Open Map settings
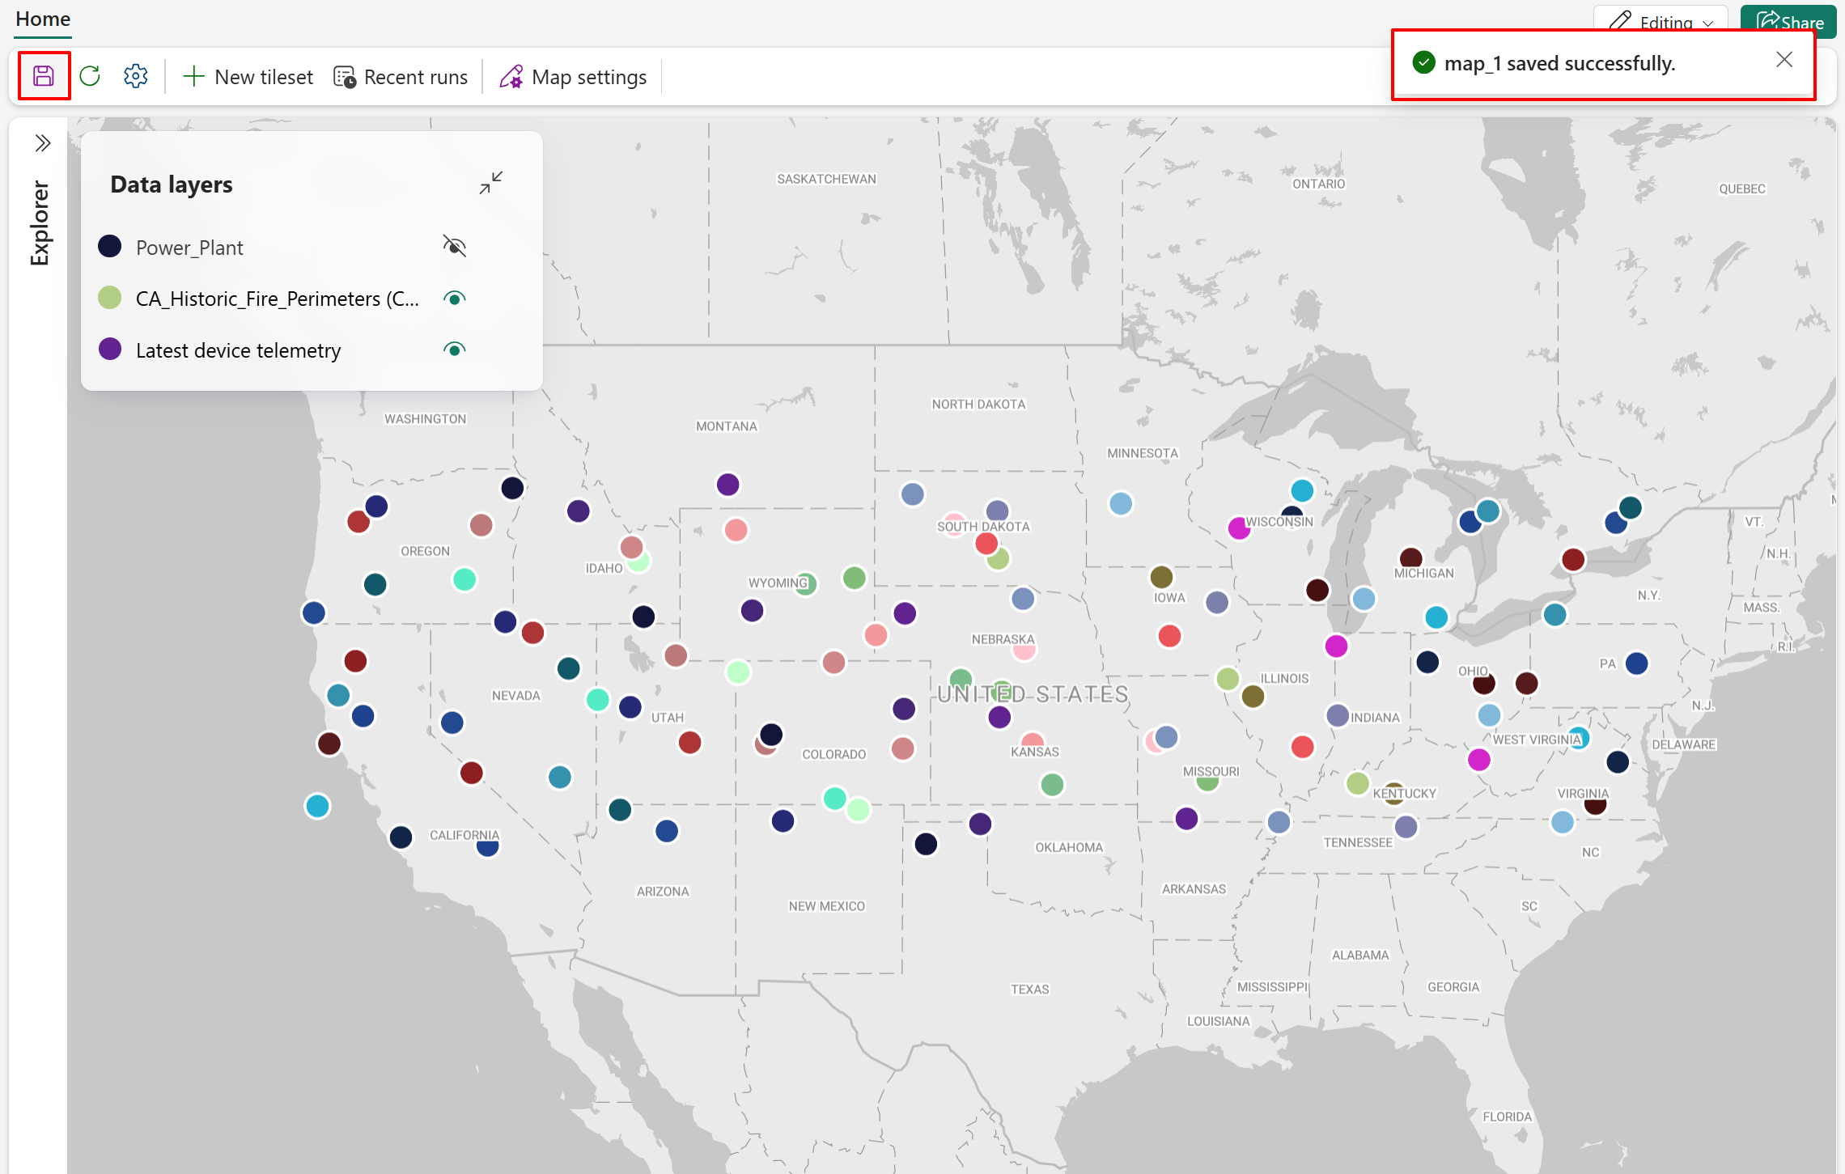The image size is (1845, 1174). (573, 77)
